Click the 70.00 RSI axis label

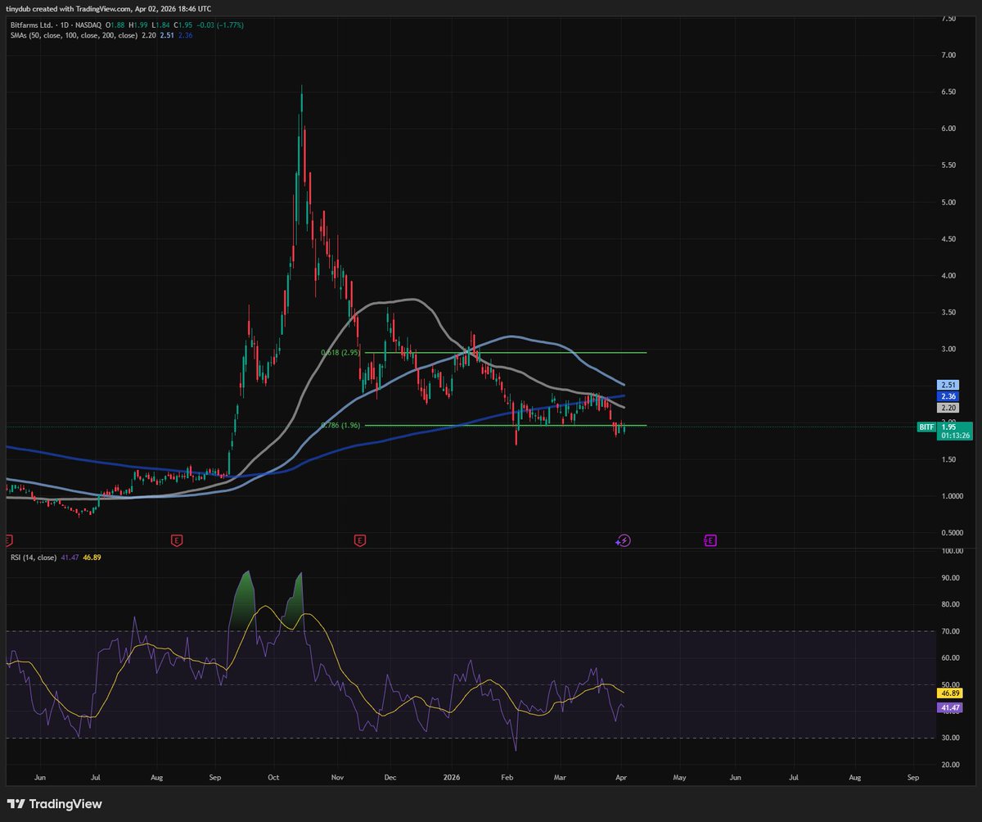click(x=950, y=631)
